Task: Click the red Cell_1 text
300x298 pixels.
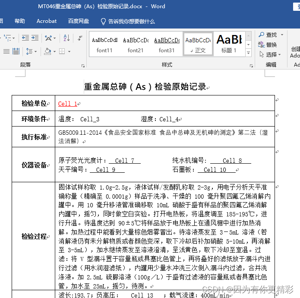Action: [x=67, y=104]
